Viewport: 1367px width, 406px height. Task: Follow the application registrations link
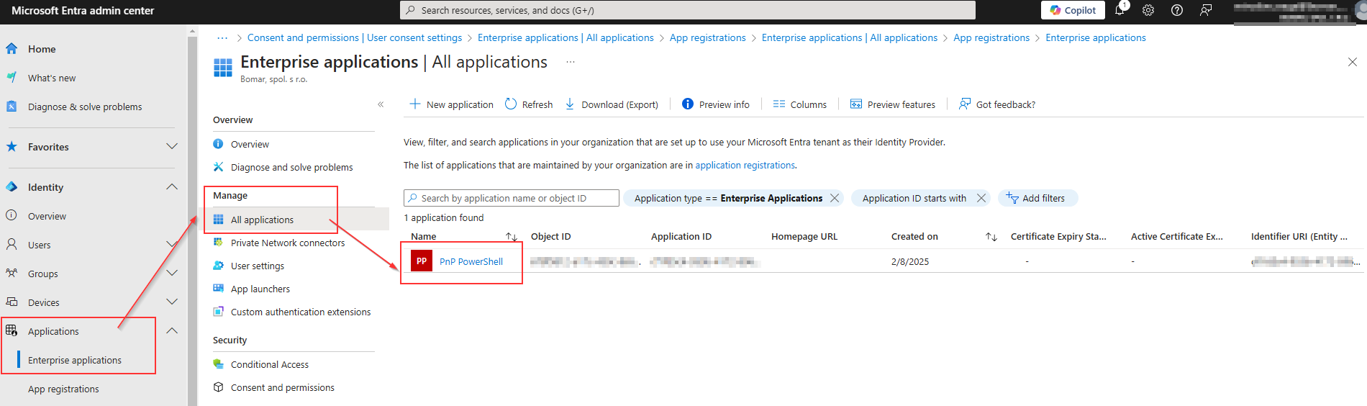pos(745,165)
